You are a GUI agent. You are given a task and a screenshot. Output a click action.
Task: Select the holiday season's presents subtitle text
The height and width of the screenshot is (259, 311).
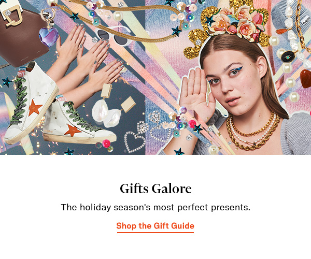point(155,207)
